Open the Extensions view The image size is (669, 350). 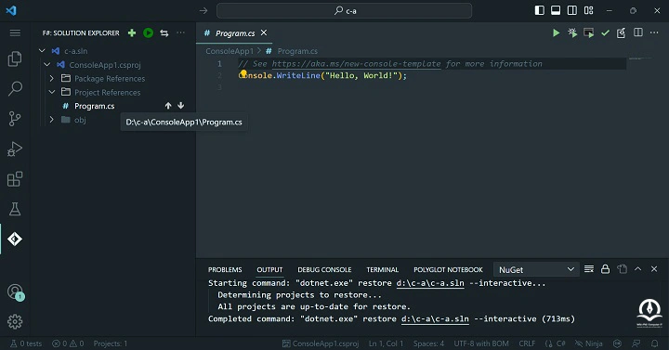(15, 179)
